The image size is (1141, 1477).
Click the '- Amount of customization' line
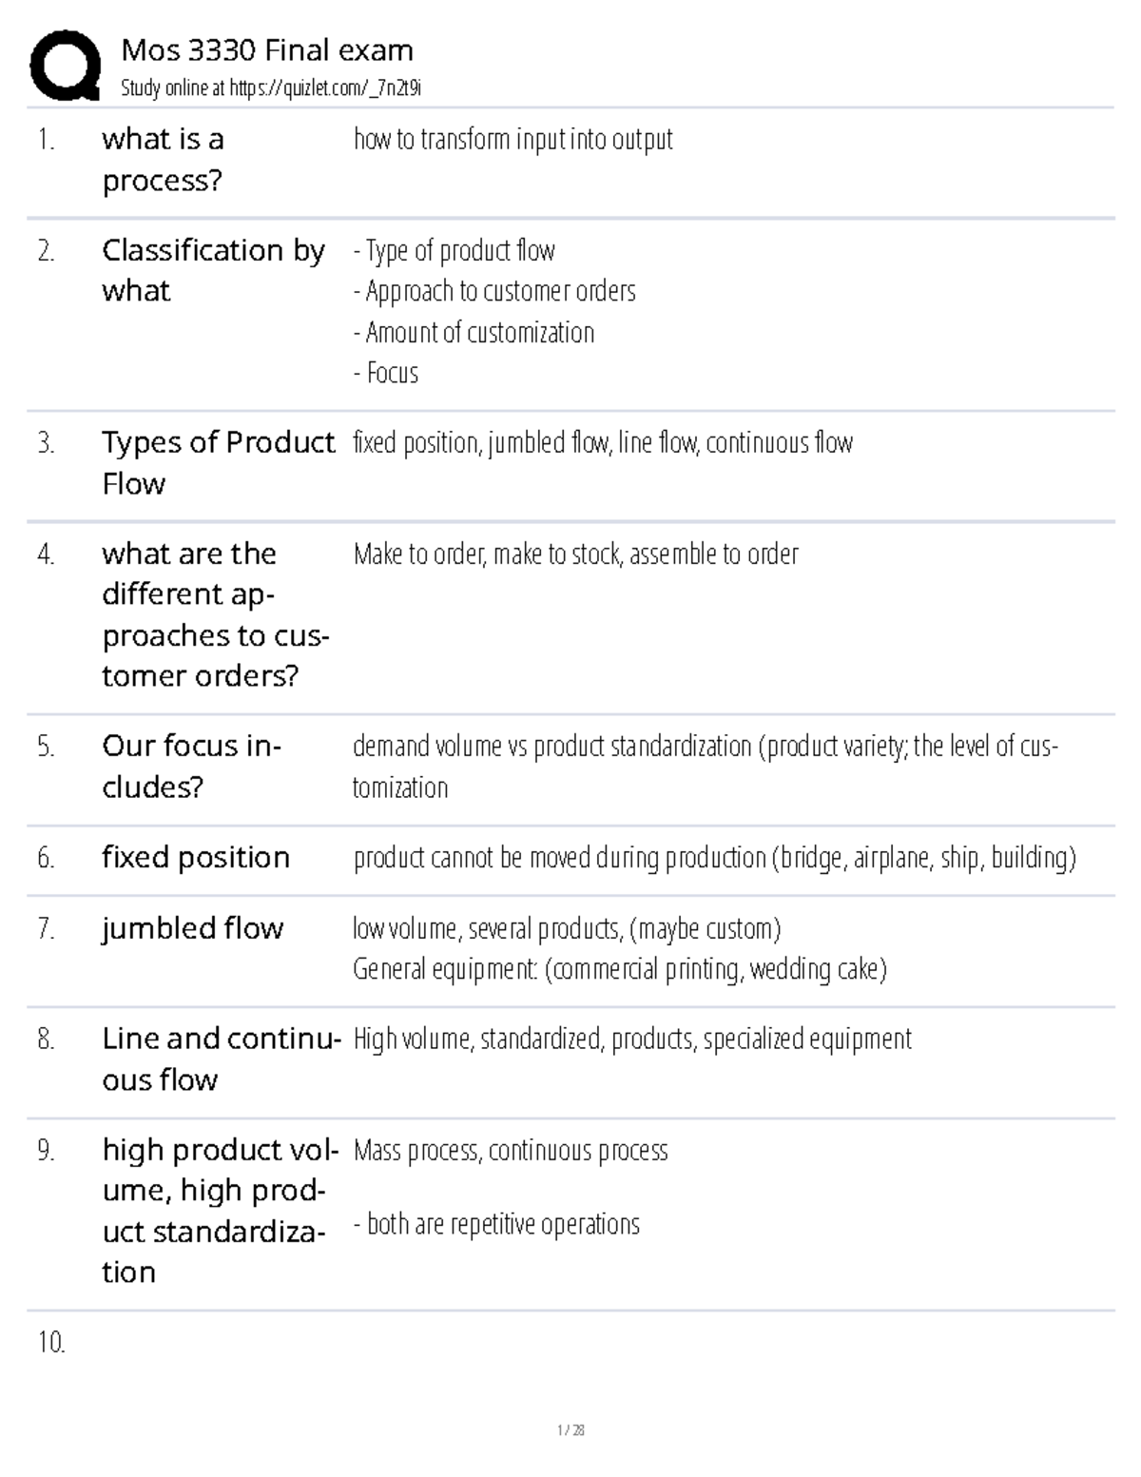[x=474, y=332]
